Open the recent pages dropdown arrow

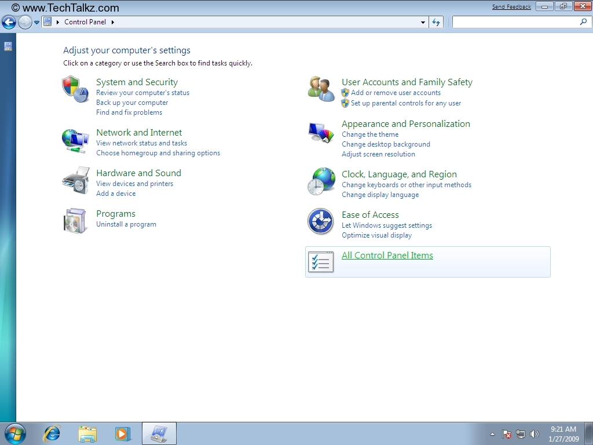point(37,23)
